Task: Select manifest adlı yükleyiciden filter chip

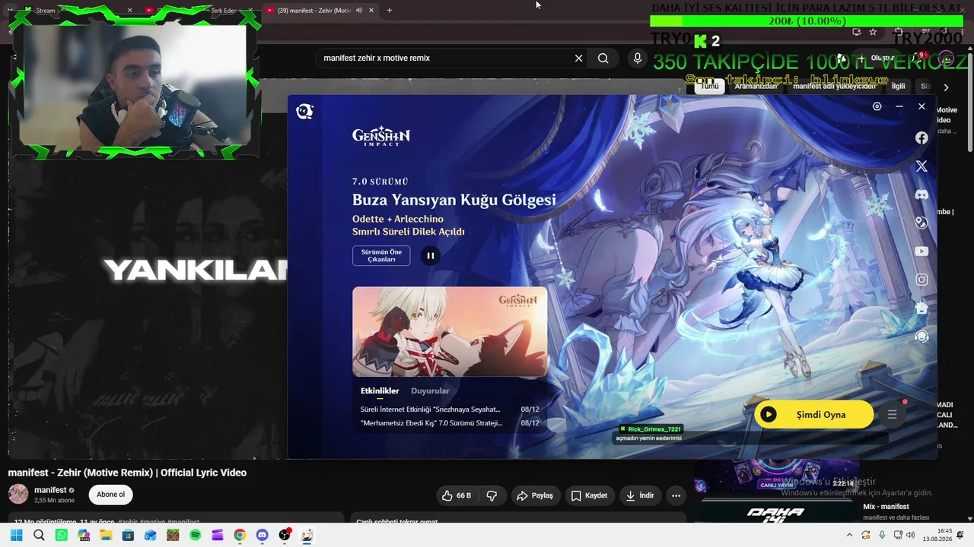Action: [x=834, y=87]
